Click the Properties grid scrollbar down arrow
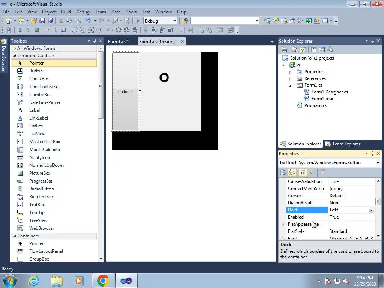Viewport: 384px width, 288px height. click(378, 236)
